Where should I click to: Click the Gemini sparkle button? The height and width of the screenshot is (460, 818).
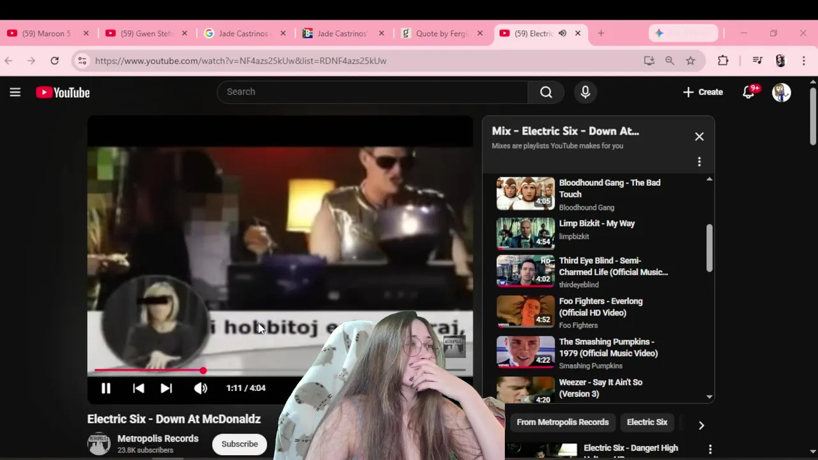684,33
